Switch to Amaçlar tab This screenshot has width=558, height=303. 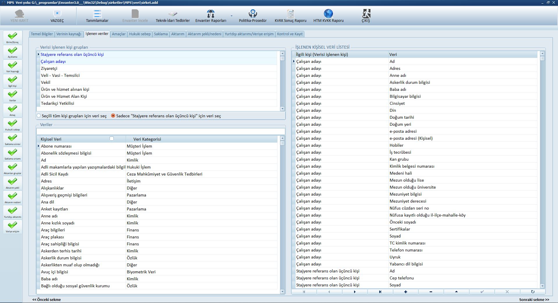pos(119,34)
